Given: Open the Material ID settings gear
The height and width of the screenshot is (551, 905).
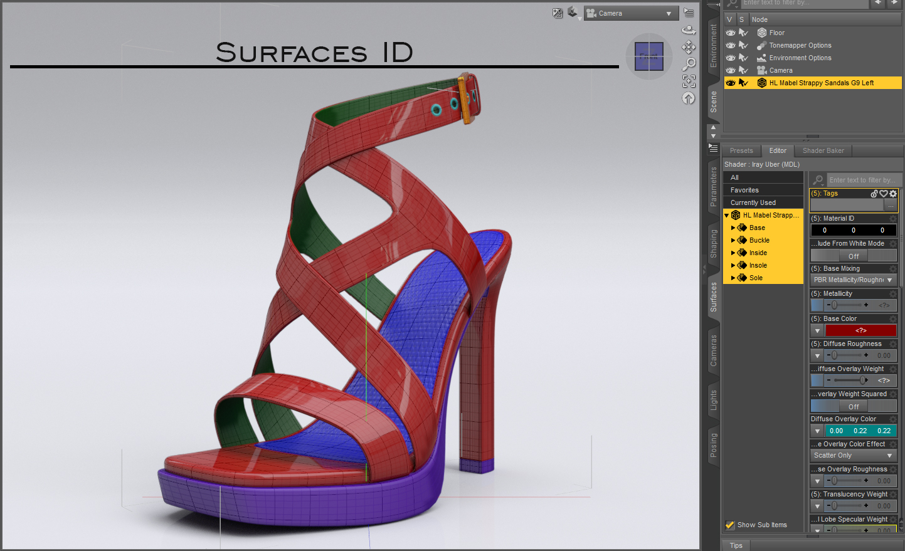Looking at the screenshot, I should 893,219.
